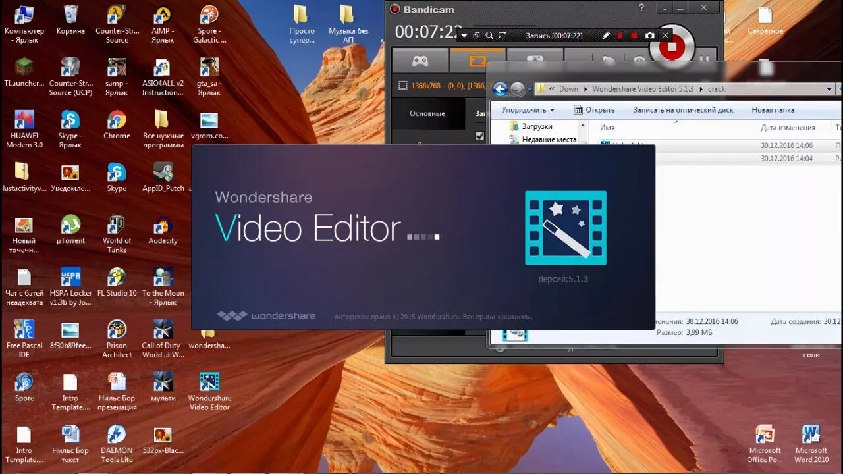This screenshot has height=474, width=843.
Task: Click the magnifier icon in Bandicam overlay bar
Action: pyautogui.click(x=489, y=36)
